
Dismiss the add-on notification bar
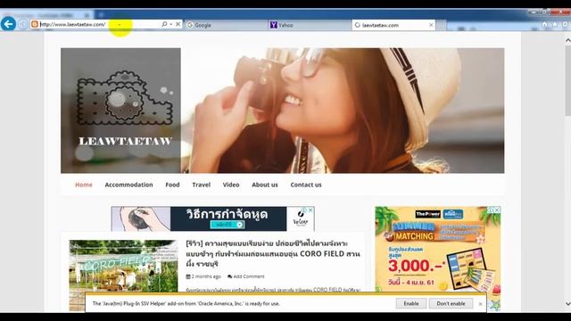pos(480,303)
